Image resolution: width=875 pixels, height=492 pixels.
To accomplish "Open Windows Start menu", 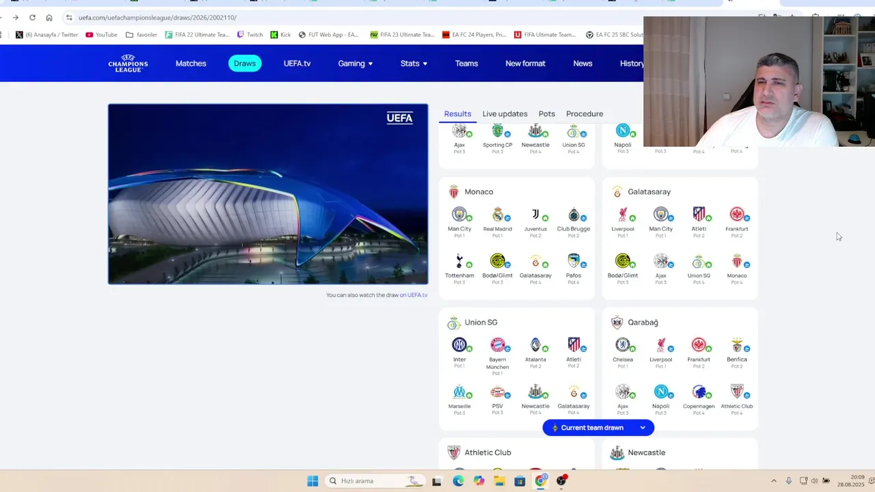I will point(312,481).
